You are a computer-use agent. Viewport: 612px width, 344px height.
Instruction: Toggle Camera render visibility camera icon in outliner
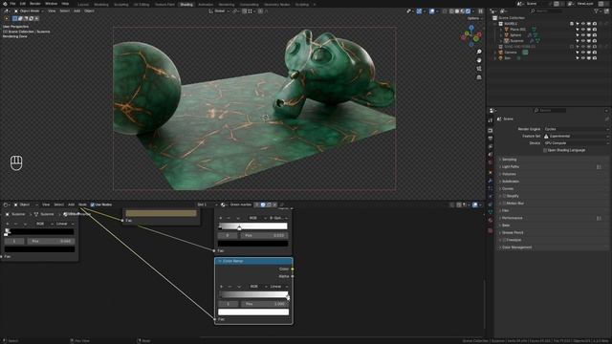point(595,53)
